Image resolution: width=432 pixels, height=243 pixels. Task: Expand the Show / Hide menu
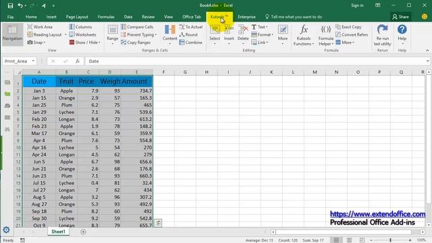click(x=85, y=43)
